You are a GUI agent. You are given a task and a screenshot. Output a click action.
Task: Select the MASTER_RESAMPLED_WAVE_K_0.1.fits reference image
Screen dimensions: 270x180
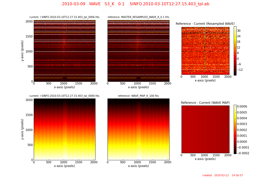tap(138, 51)
